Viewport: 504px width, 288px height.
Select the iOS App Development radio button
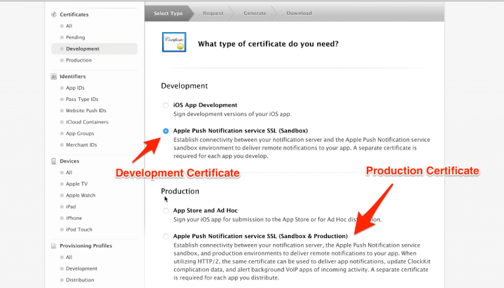pos(165,105)
